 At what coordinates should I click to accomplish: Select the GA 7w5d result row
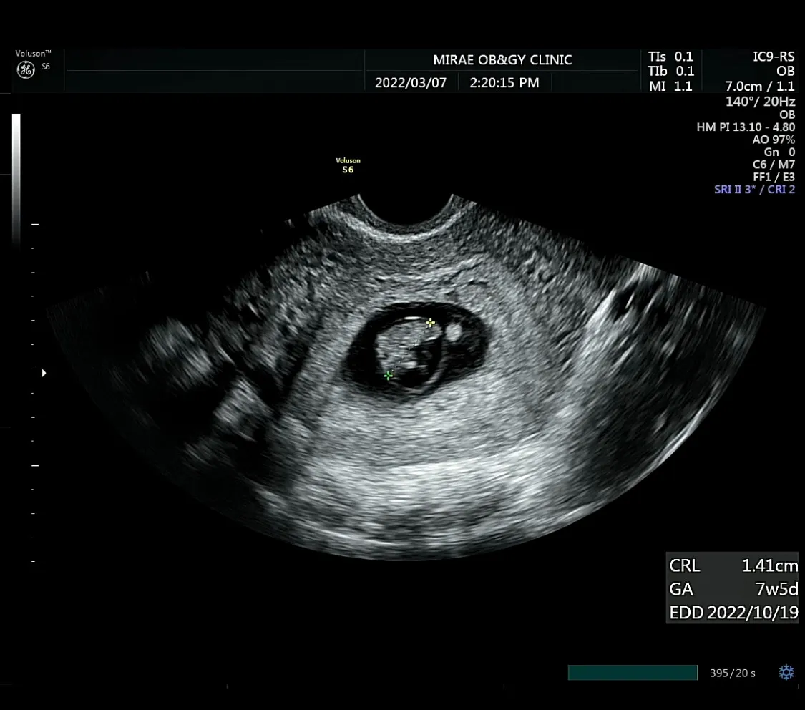[733, 589]
